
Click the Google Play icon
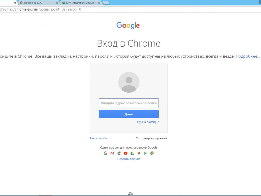[145, 153]
